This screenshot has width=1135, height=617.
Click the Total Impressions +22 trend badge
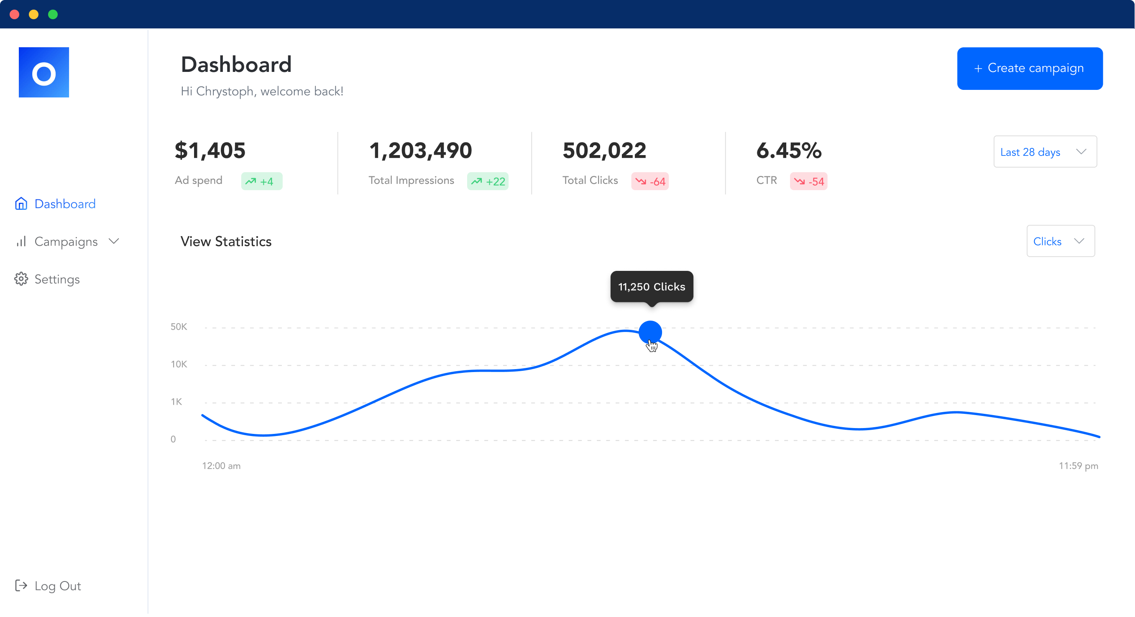tap(487, 181)
